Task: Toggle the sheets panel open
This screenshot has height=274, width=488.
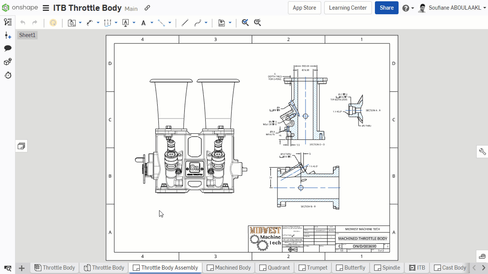Action: pyautogui.click(x=21, y=146)
